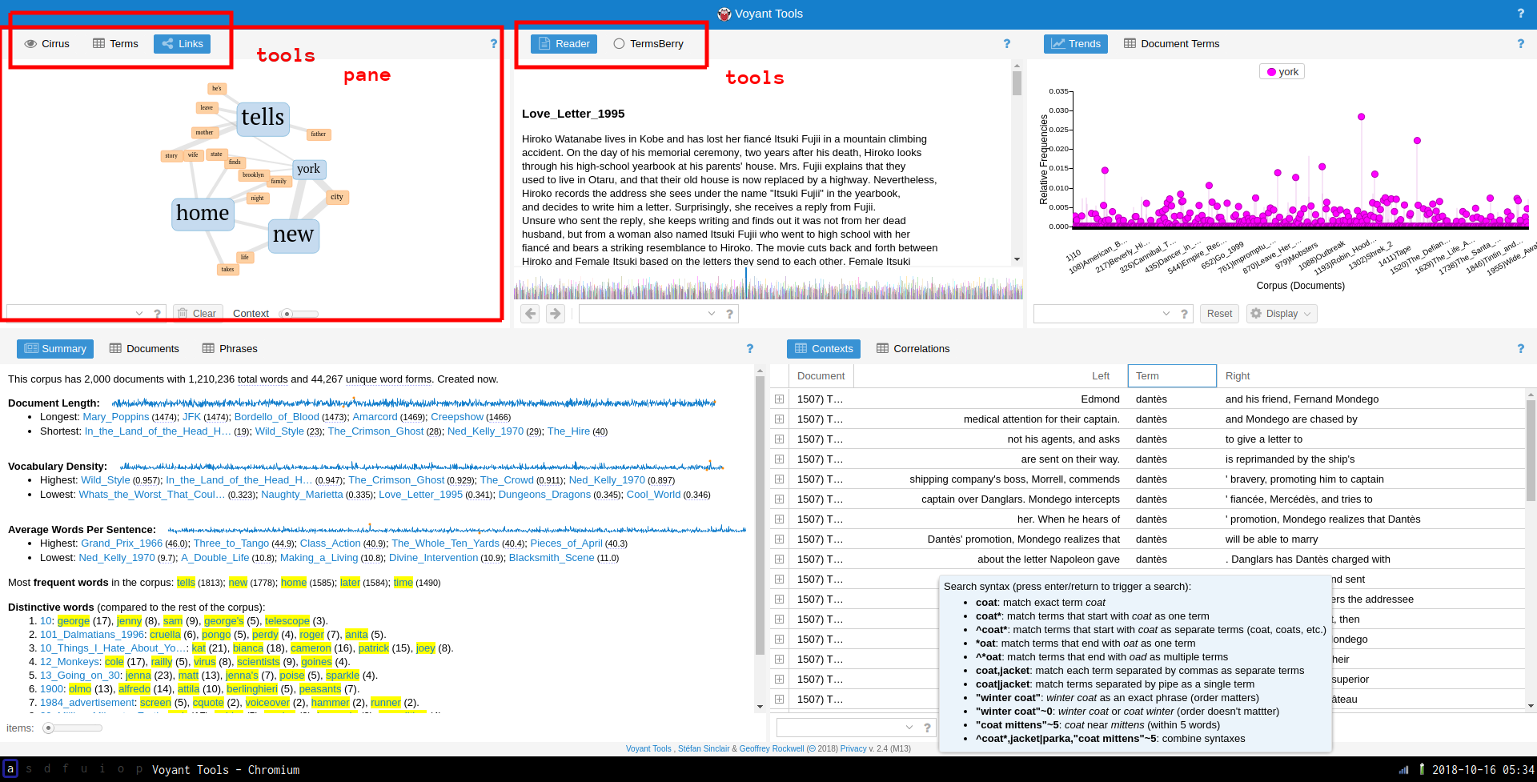Click workspace indicator 'a' in taskbar
Viewport: 1537px width, 782px height.
[x=10, y=769]
